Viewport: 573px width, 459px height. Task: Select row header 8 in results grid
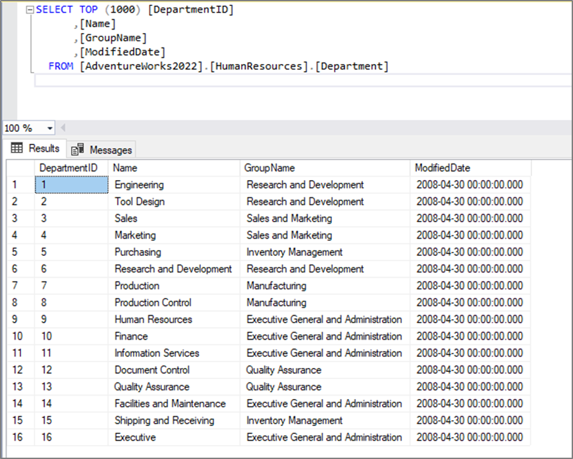(21, 302)
